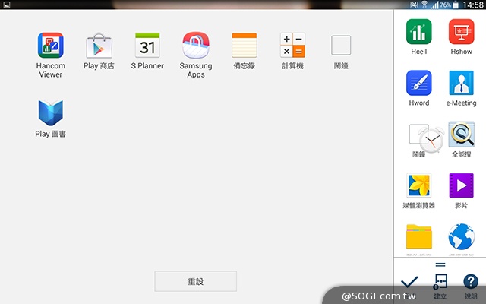Tap the 建立 create button

click(440, 283)
